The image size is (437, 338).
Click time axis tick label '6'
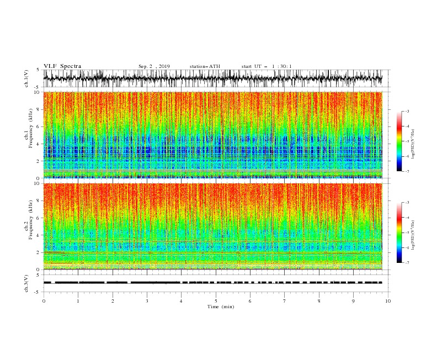(x=250, y=301)
